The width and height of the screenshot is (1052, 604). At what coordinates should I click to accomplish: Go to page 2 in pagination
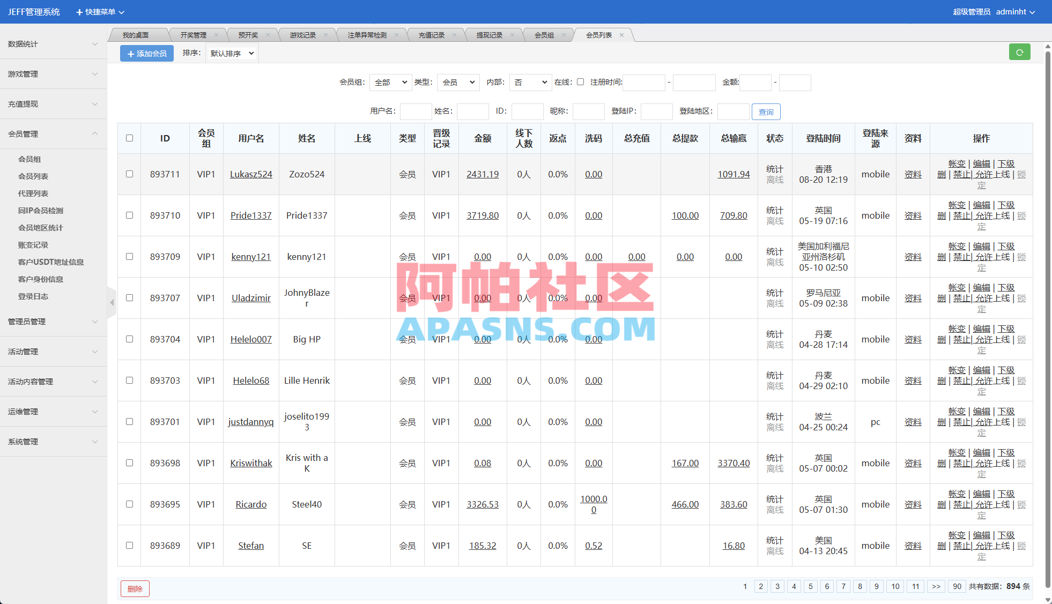coord(761,586)
